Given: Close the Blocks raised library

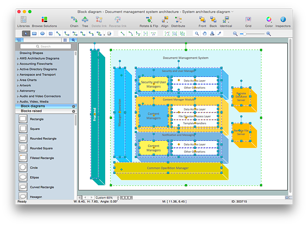Looking at the screenshot, I should click(74, 111).
